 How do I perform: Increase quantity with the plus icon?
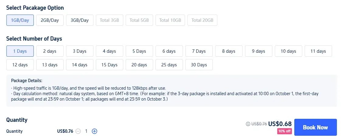[95, 131]
